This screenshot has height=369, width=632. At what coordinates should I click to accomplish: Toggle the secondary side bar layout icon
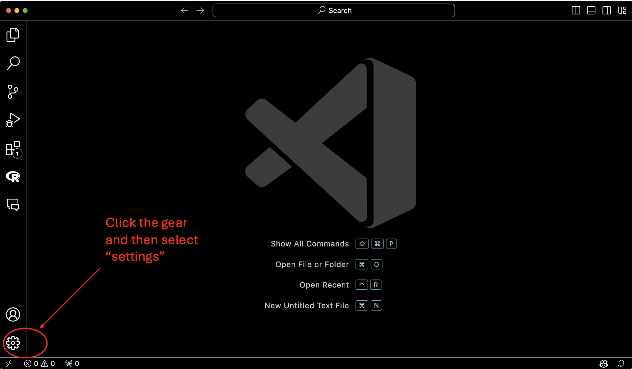606,11
